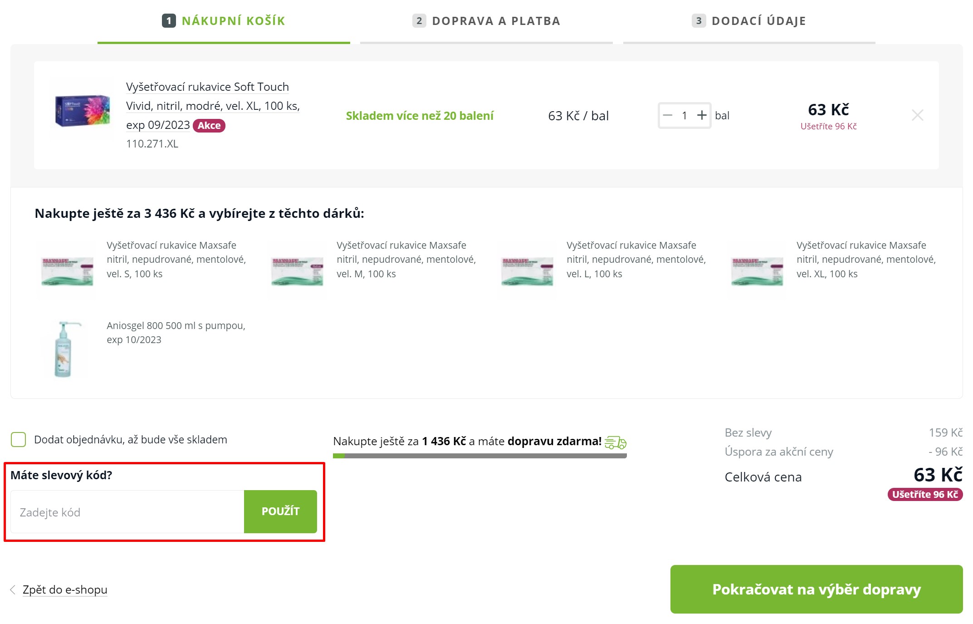Decrease quantity with the minus icon
This screenshot has height=624, width=973.
[667, 115]
